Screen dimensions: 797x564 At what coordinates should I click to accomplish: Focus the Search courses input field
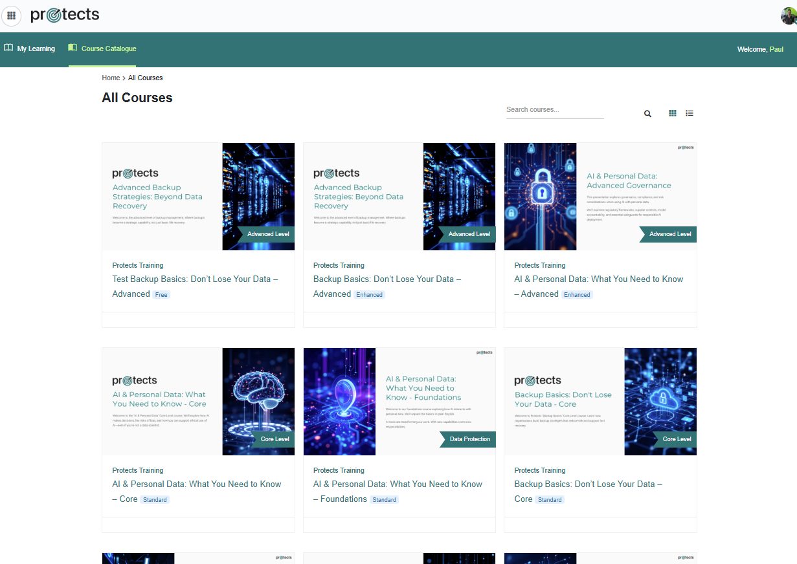click(554, 110)
